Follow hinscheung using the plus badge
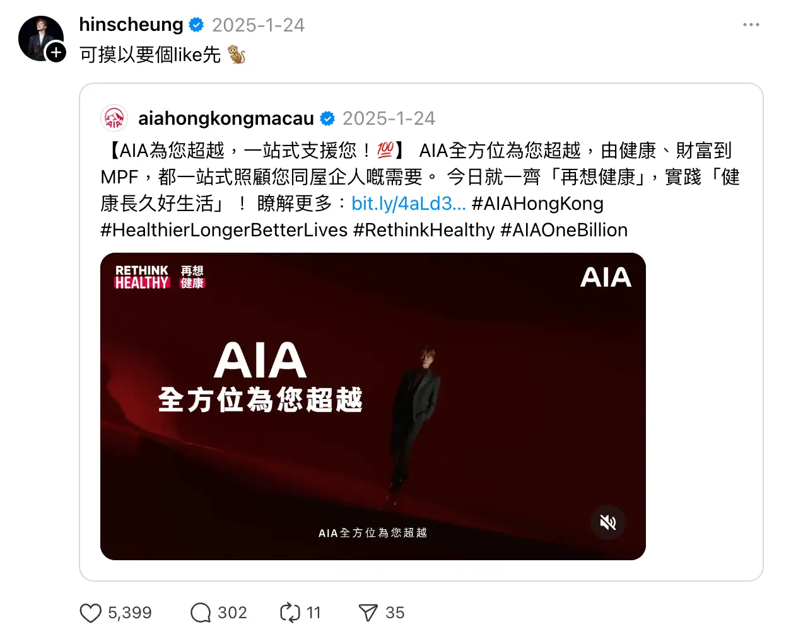The image size is (791, 639). [x=56, y=52]
